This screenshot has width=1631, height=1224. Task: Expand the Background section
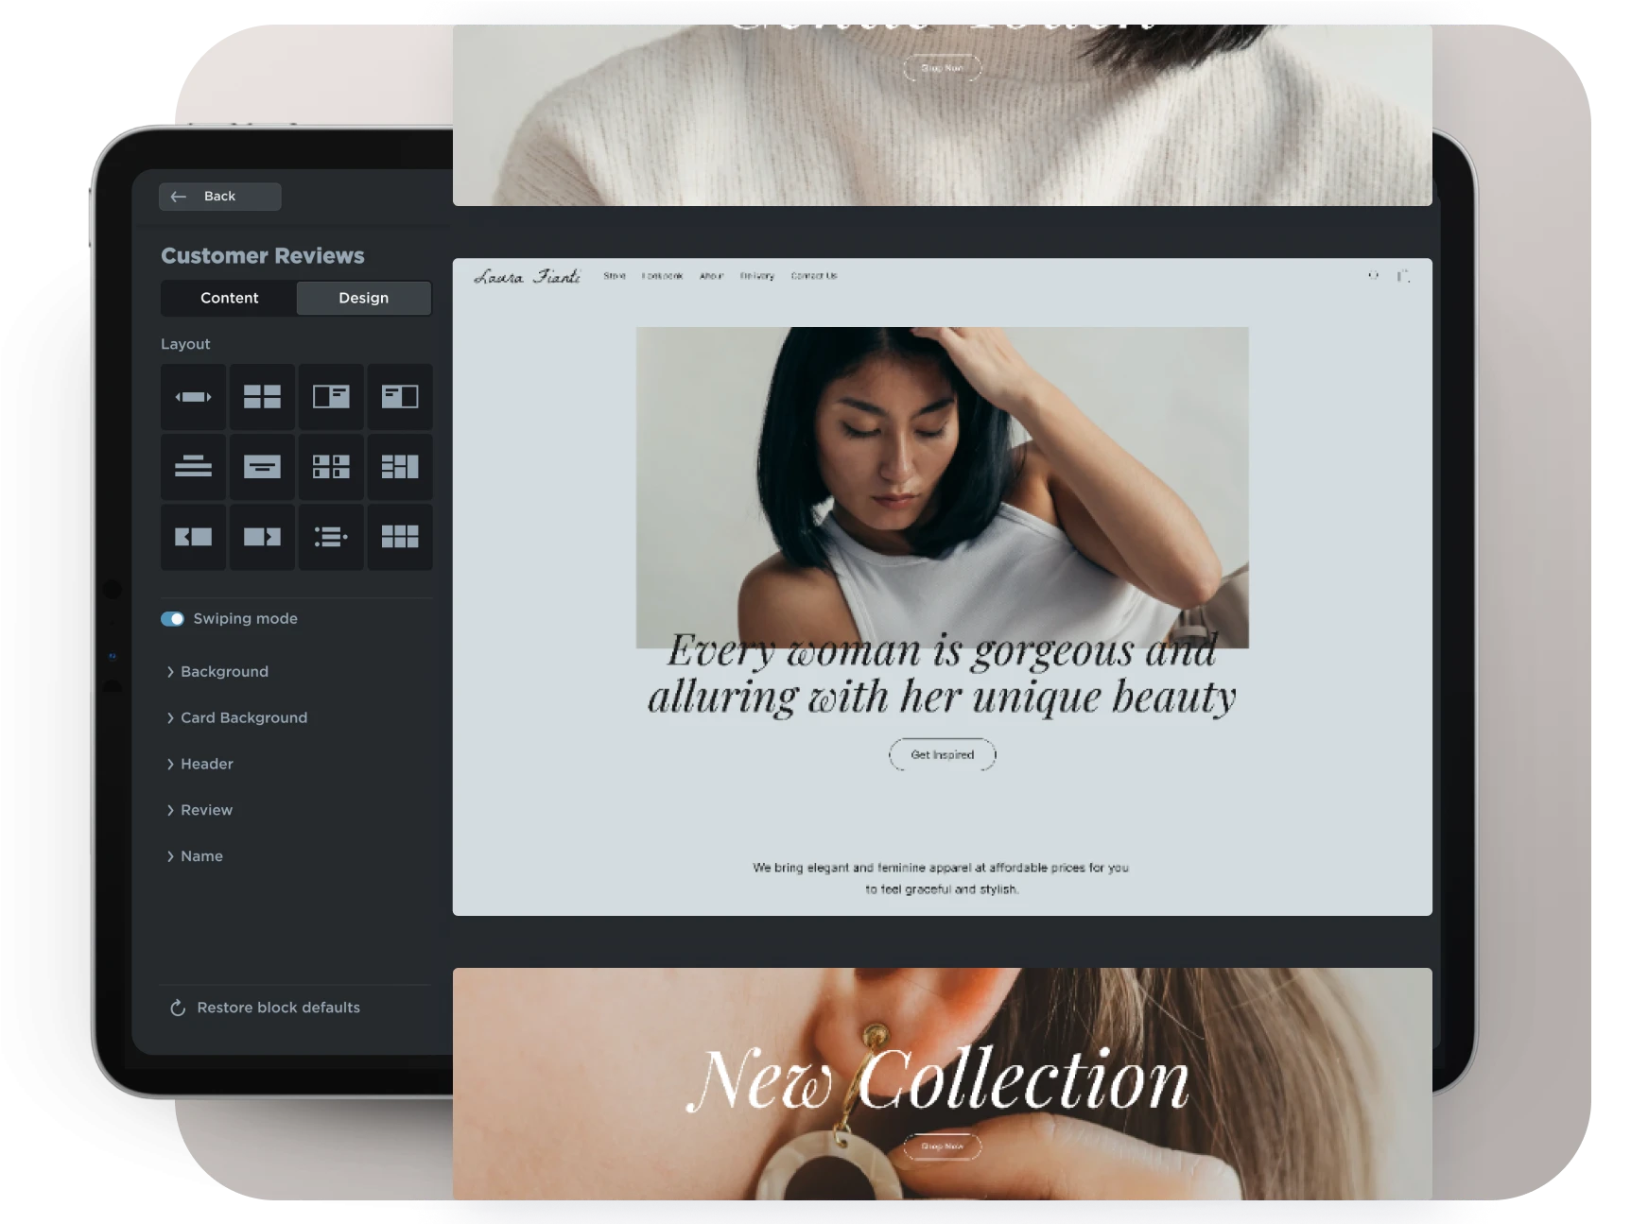(x=224, y=672)
